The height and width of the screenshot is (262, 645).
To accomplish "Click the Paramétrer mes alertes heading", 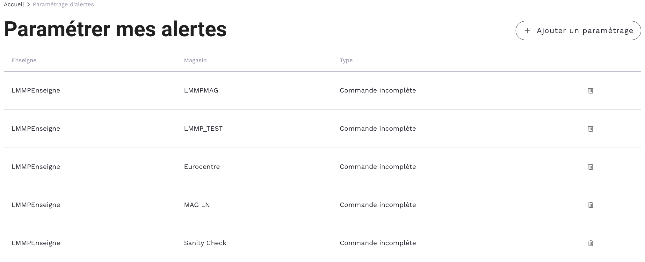I will 115,29.
